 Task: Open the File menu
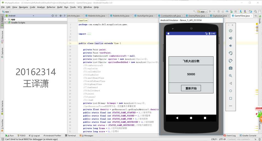(3, 7)
